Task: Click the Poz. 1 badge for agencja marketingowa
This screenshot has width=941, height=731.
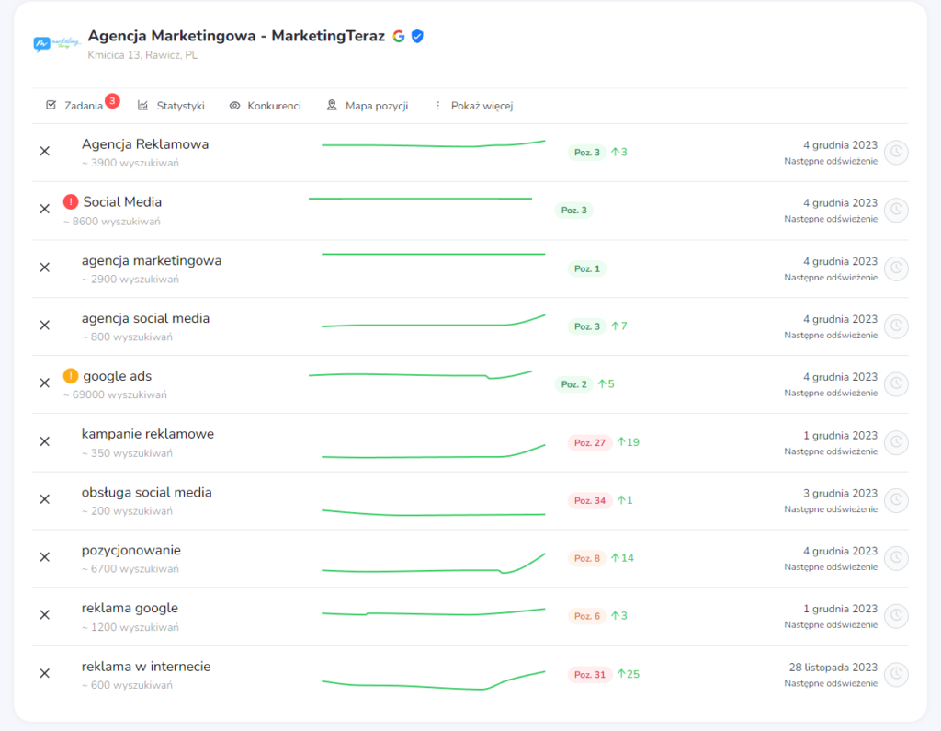Action: coord(586,268)
